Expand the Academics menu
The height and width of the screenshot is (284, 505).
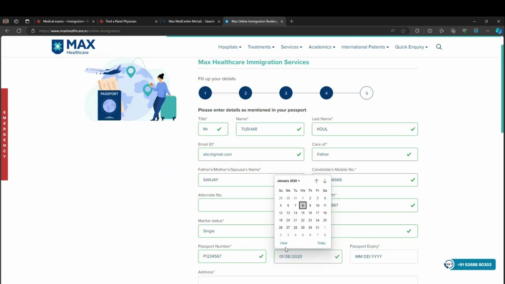point(322,47)
